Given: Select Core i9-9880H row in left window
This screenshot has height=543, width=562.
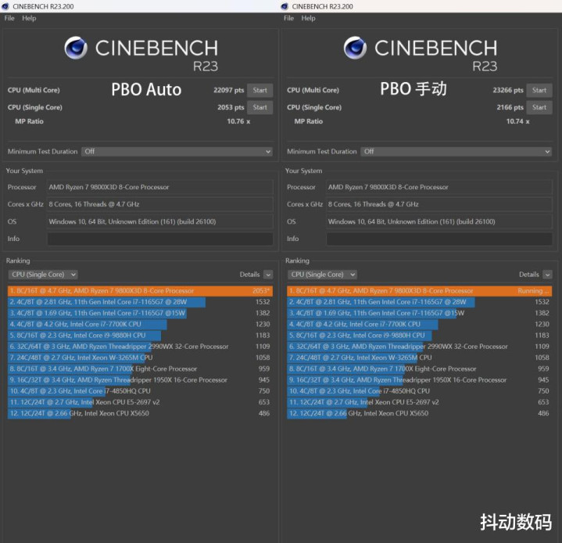Looking at the screenshot, I should click(140, 335).
